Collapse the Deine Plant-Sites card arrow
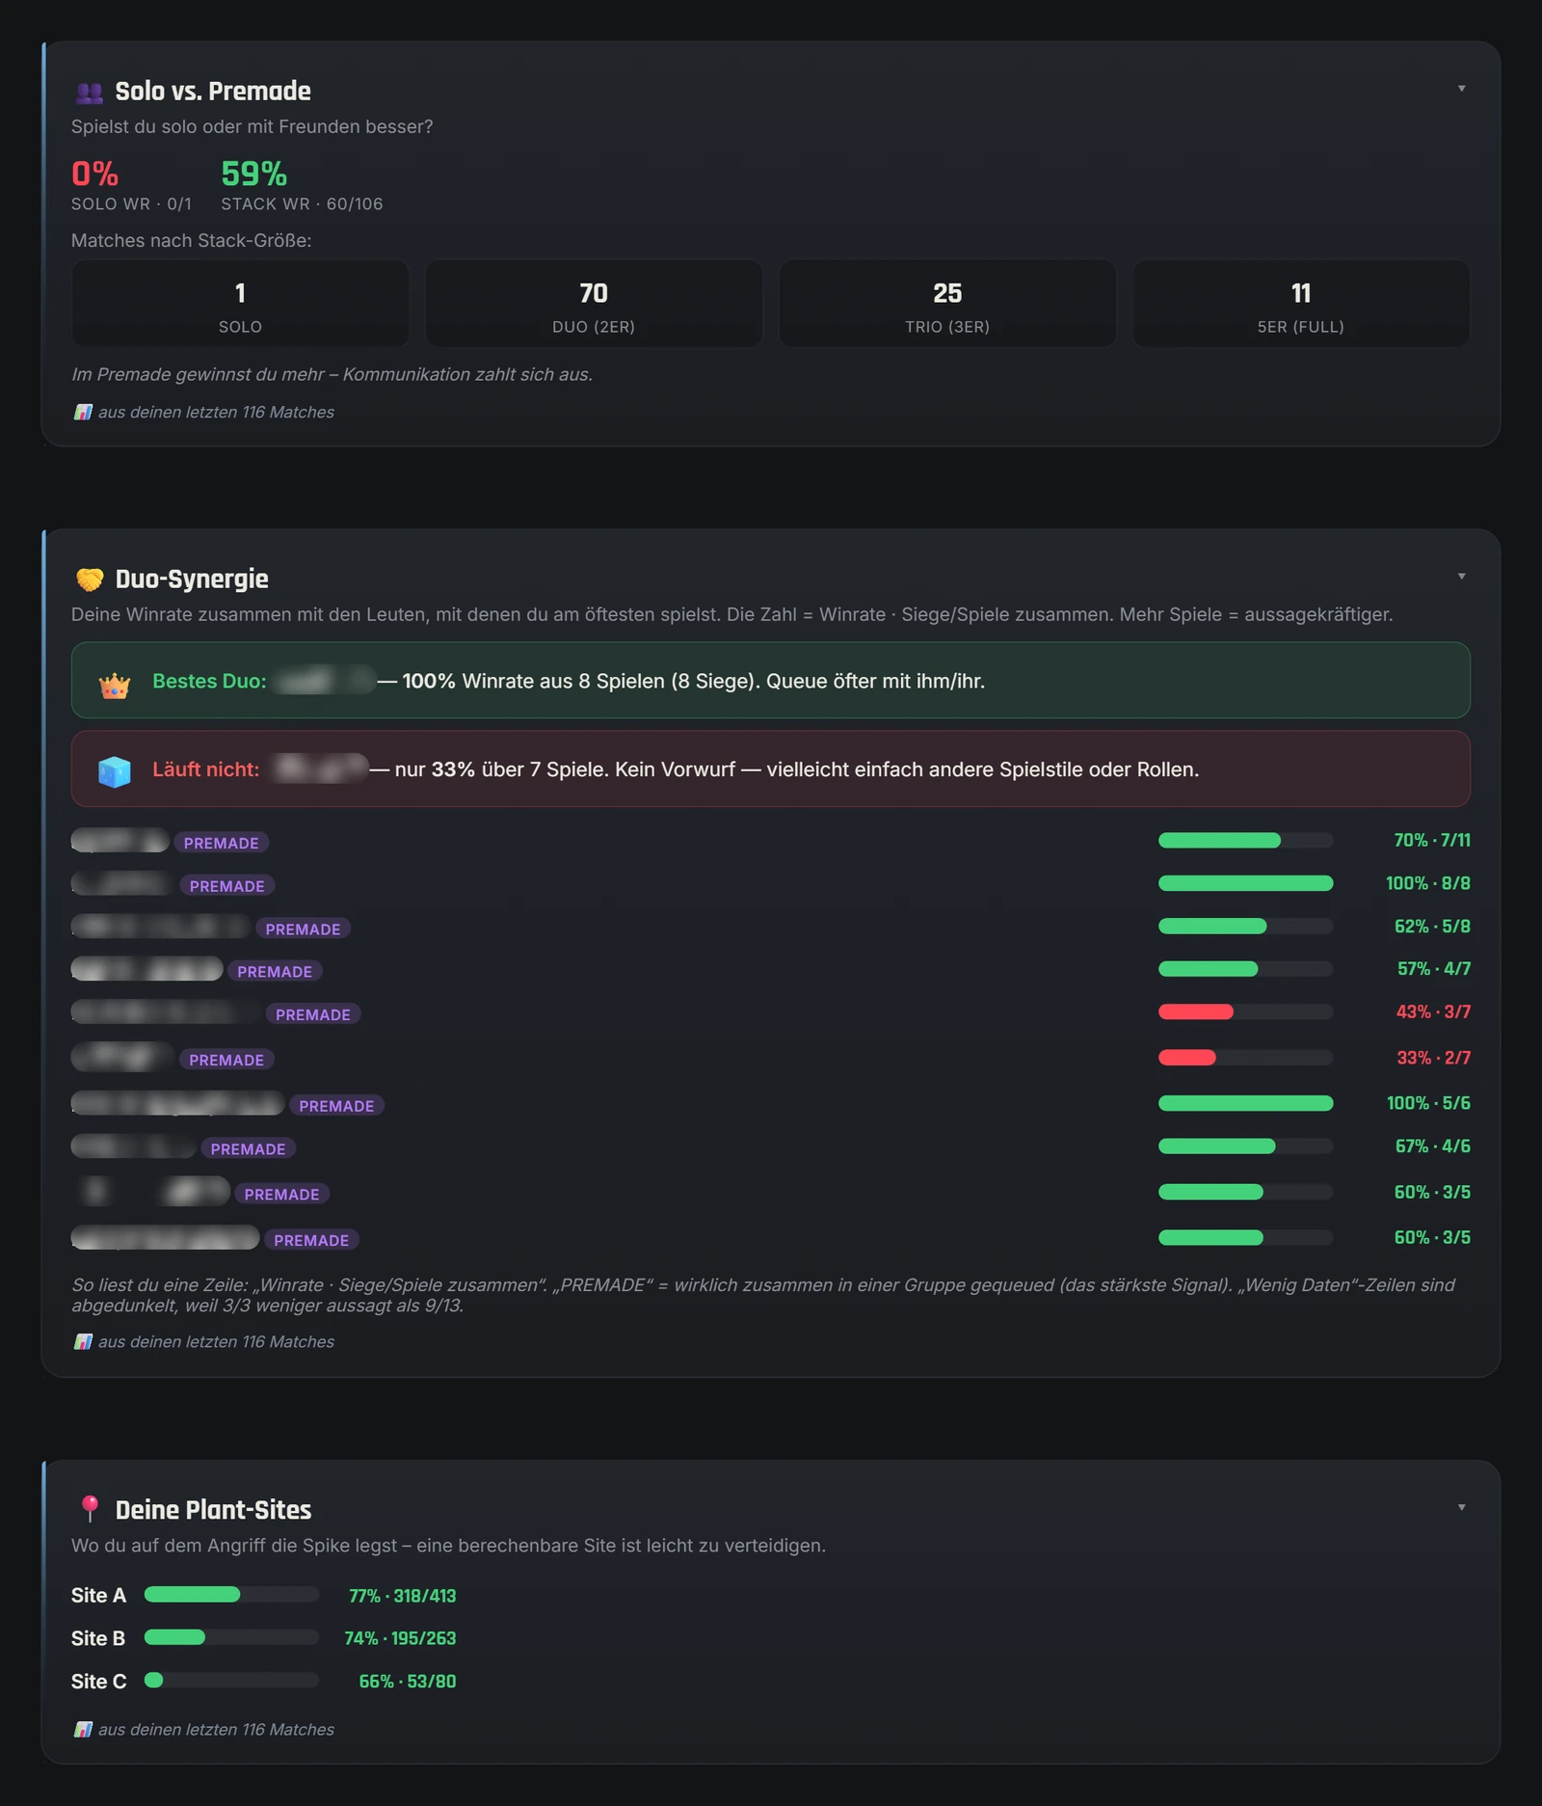 (1461, 1507)
